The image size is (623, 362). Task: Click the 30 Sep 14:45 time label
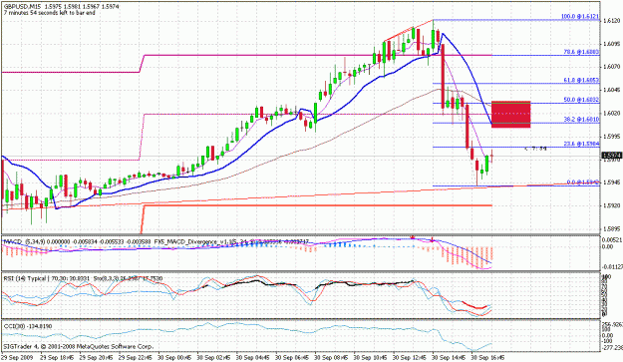(449, 357)
